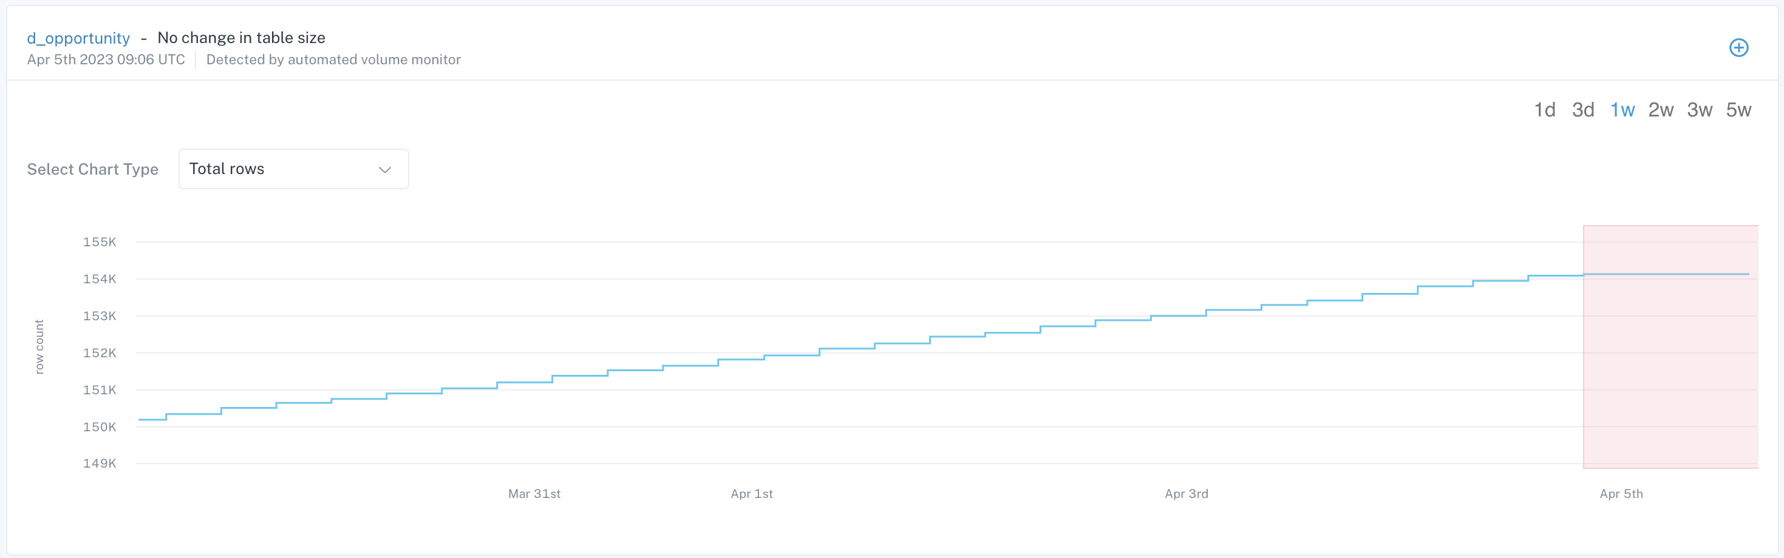Open the d_opportunity table link
This screenshot has width=1784, height=558.
click(x=78, y=38)
